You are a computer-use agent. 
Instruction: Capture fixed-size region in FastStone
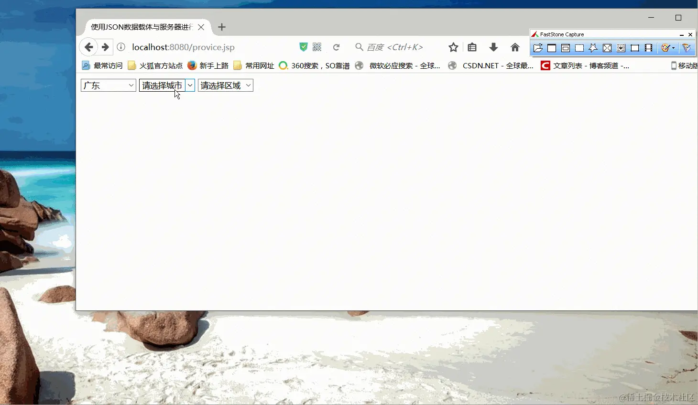pos(635,48)
